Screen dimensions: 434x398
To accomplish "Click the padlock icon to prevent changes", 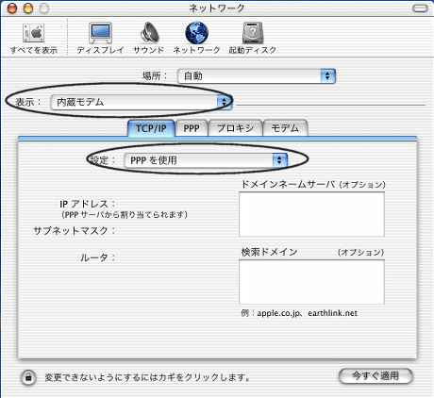I will coord(28,377).
